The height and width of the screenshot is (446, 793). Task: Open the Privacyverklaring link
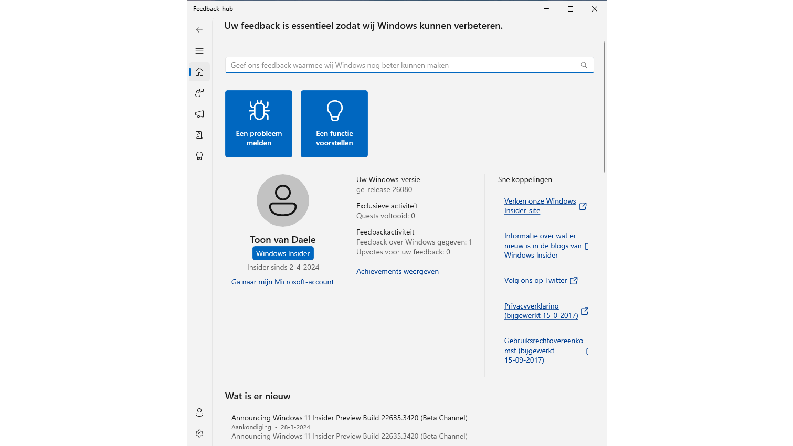(x=541, y=311)
